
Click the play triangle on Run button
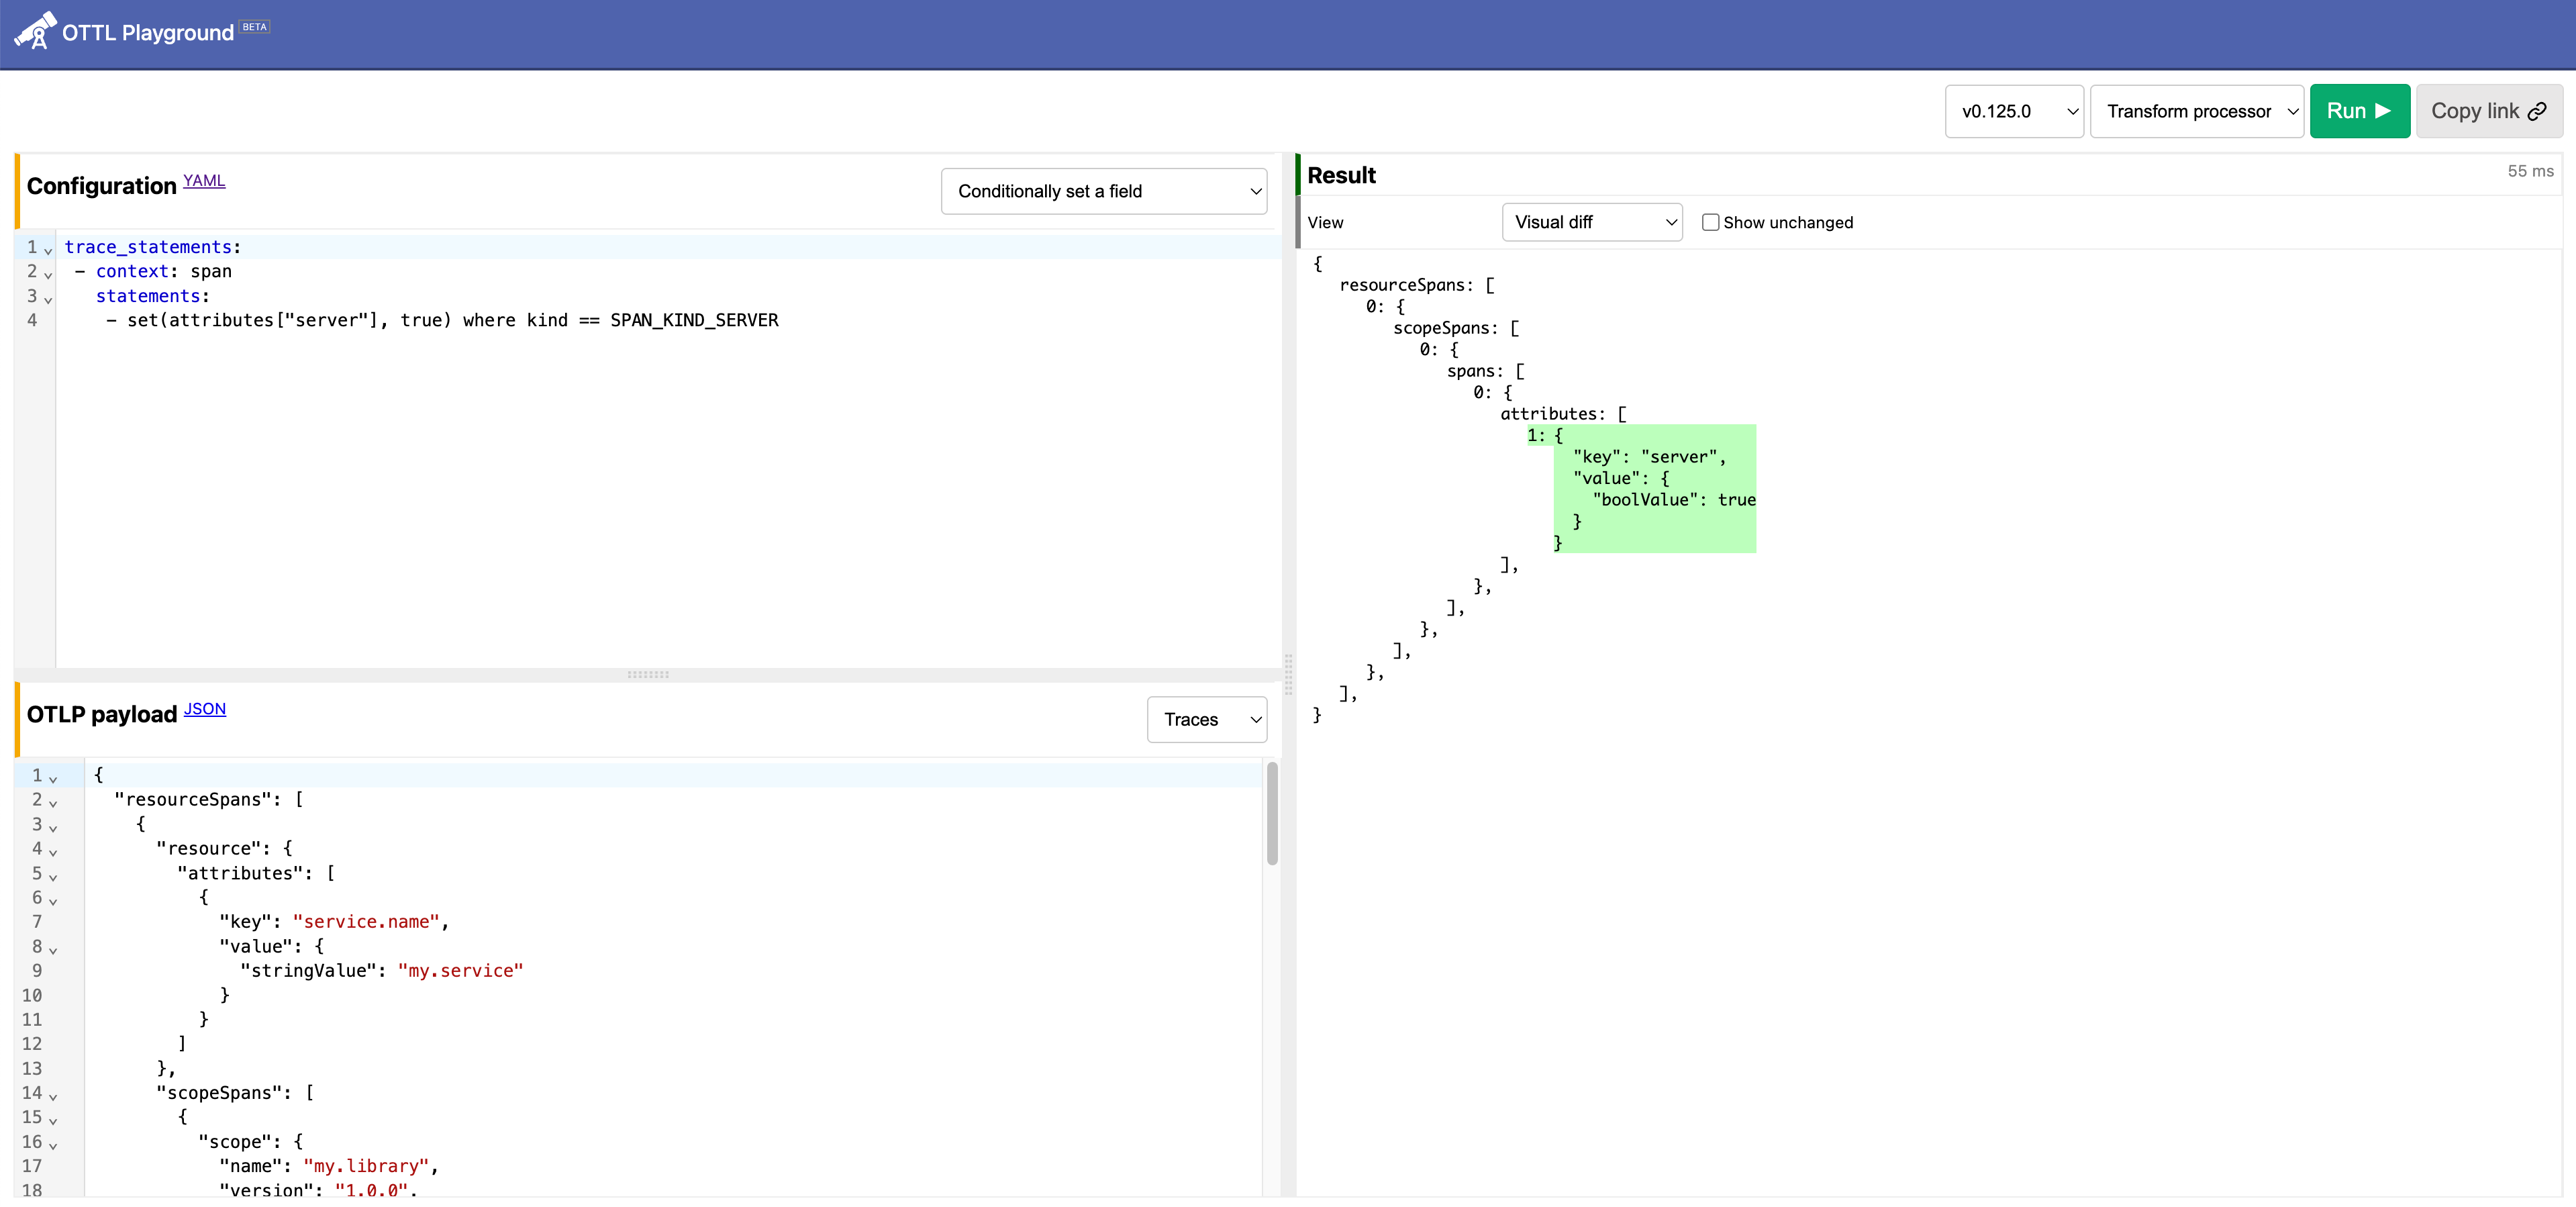click(2383, 111)
